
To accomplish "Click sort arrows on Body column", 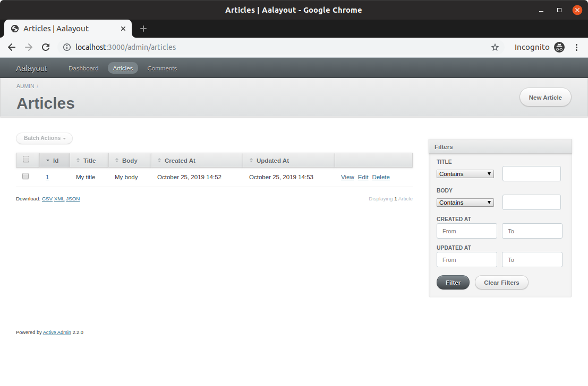I will point(117,160).
